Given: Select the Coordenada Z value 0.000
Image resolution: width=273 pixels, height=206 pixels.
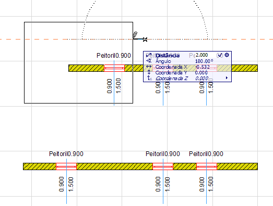Looking at the screenshot, I should [201, 79].
